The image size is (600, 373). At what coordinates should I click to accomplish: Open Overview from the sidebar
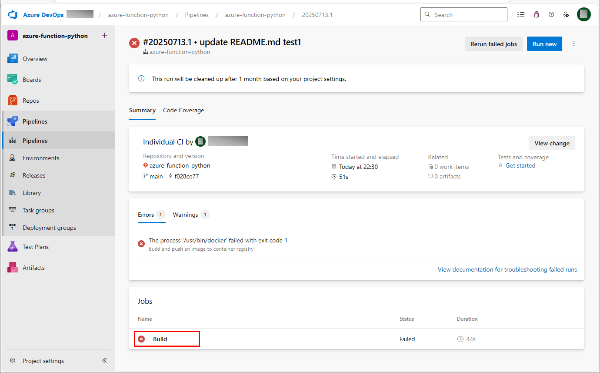[58, 59]
